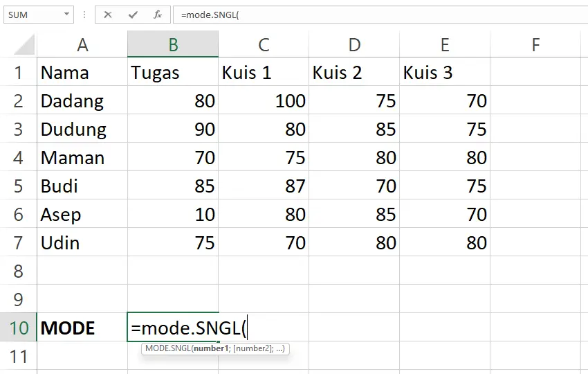The height and width of the screenshot is (374, 588).
Task: Select Kuis 1 cell showing 100
Action: pos(264,100)
